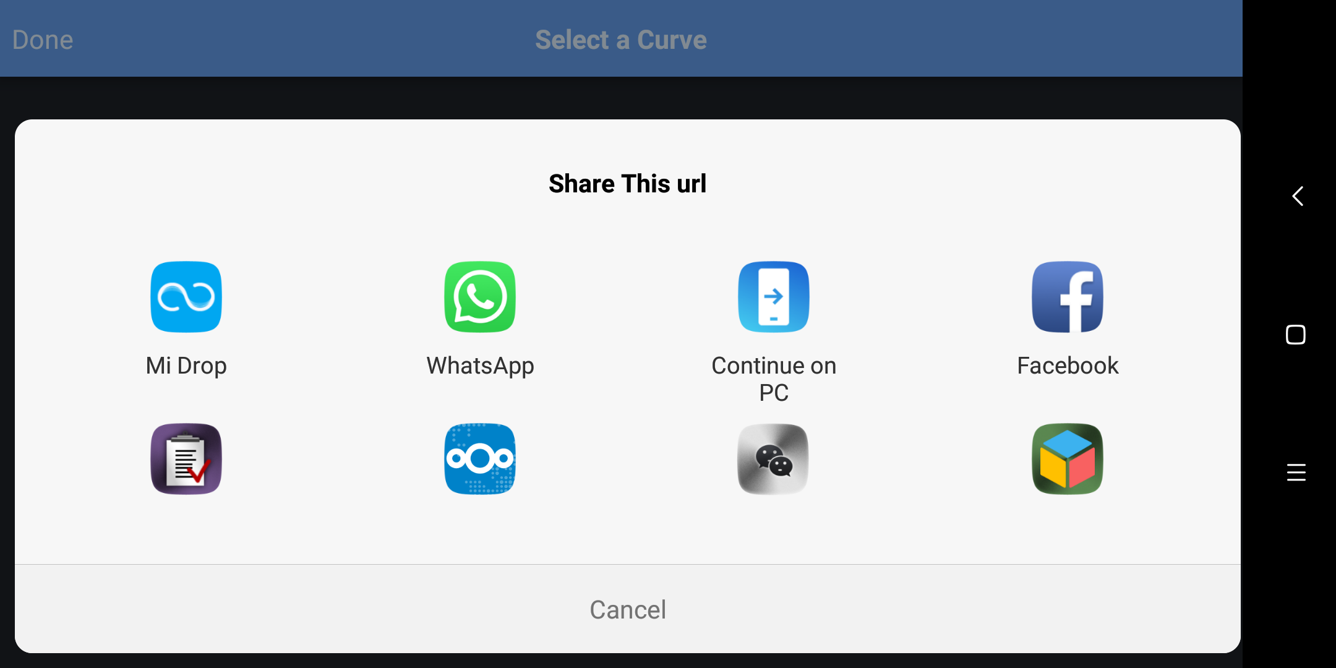This screenshot has width=1336, height=668.
Task: Pick the grey WeChat chat-bubbles icon
Action: pyautogui.click(x=774, y=459)
